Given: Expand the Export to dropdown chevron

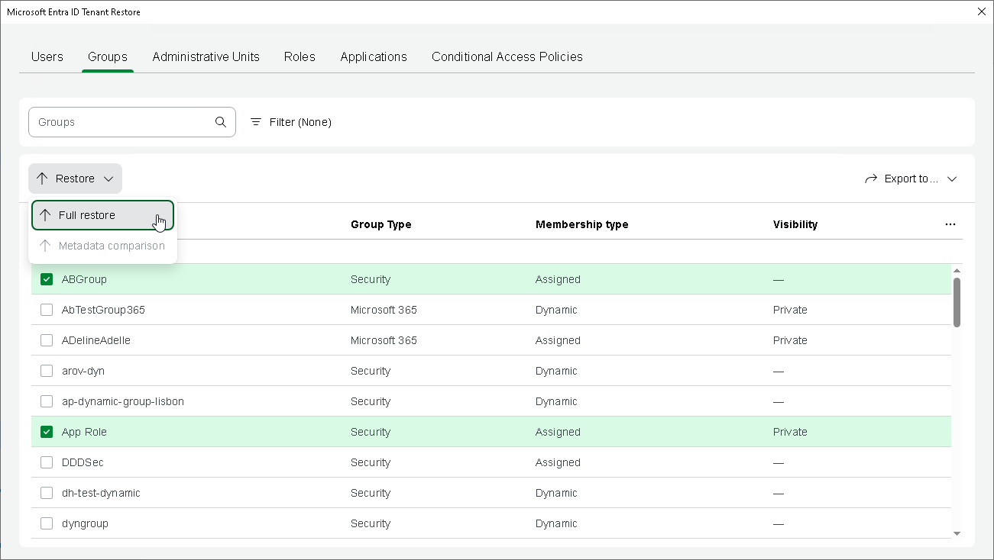Looking at the screenshot, I should click(952, 179).
